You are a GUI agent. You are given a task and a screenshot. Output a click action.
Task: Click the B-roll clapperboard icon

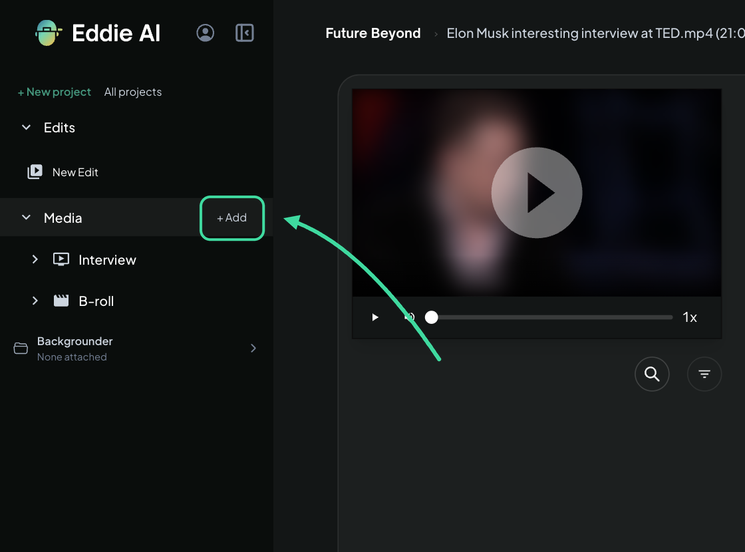pos(61,301)
